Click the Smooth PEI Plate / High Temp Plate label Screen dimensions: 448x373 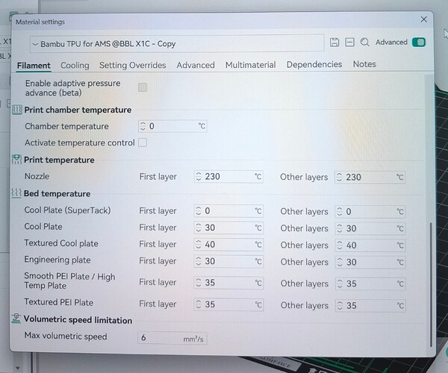click(x=69, y=280)
